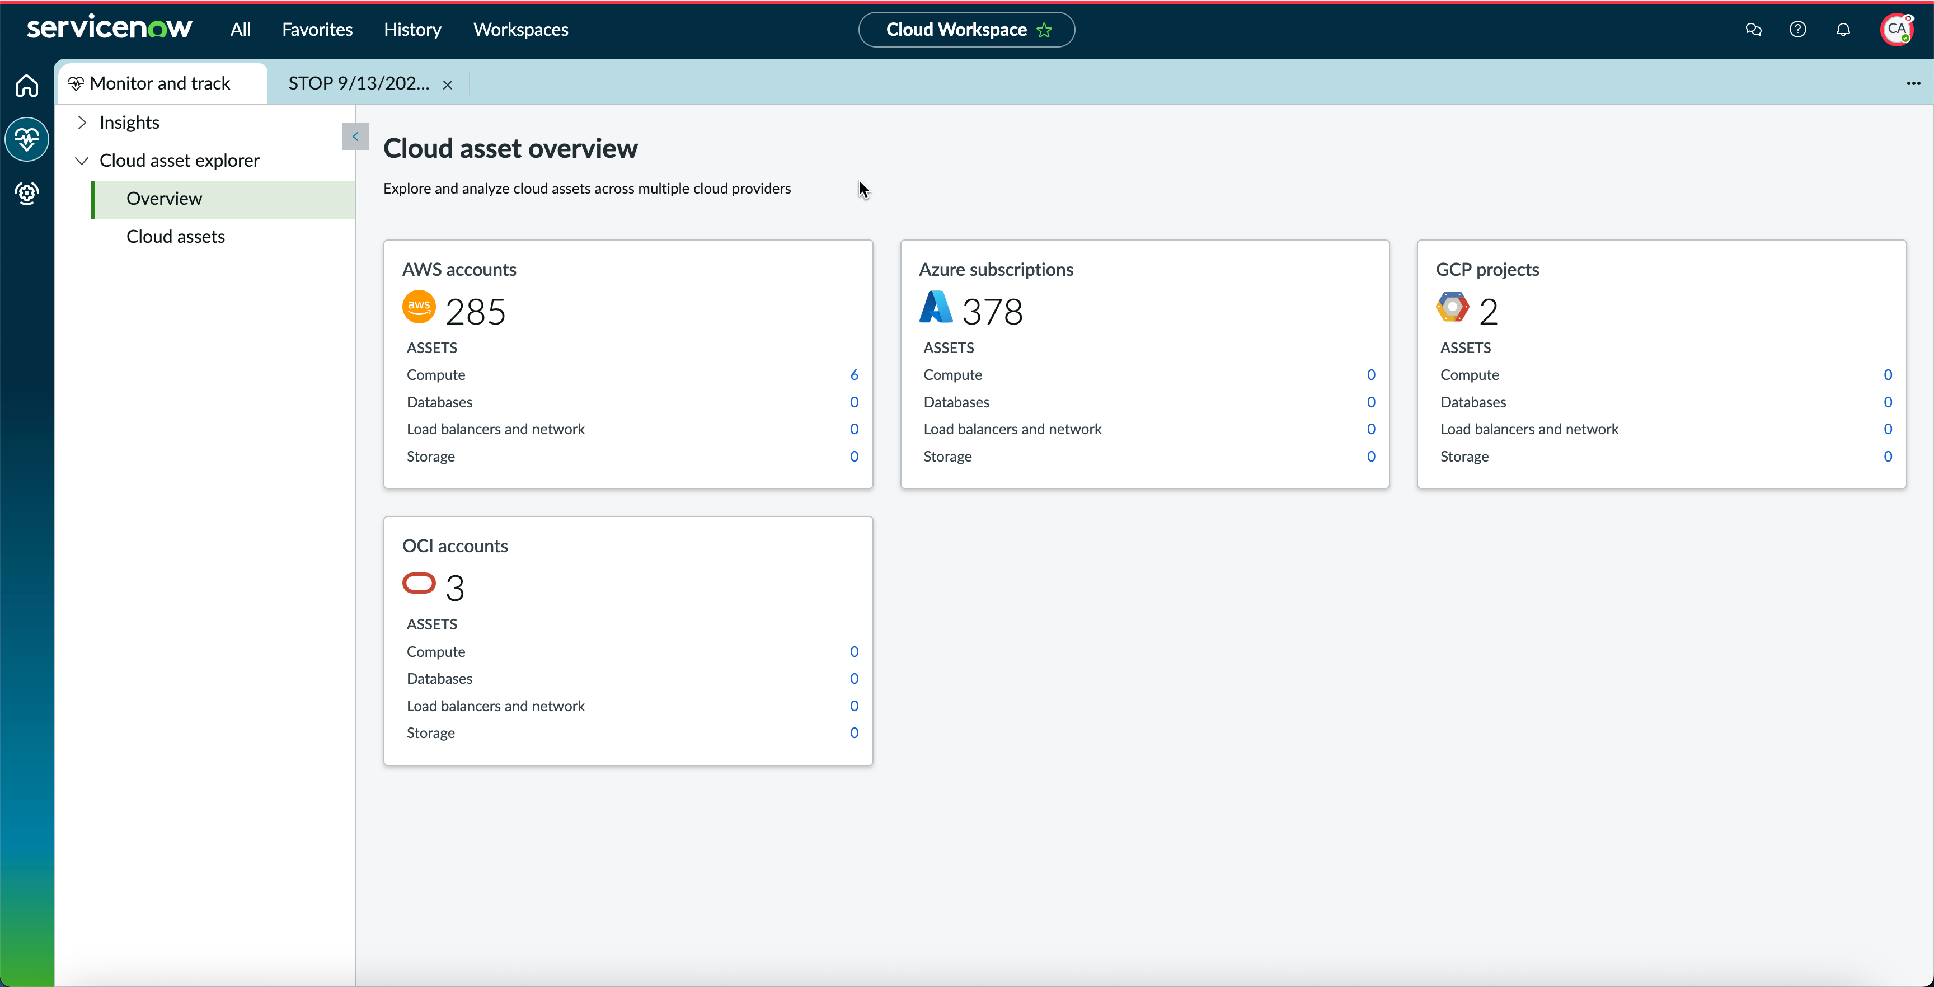
Task: Click the Cloud asset overview heading
Action: (x=510, y=148)
